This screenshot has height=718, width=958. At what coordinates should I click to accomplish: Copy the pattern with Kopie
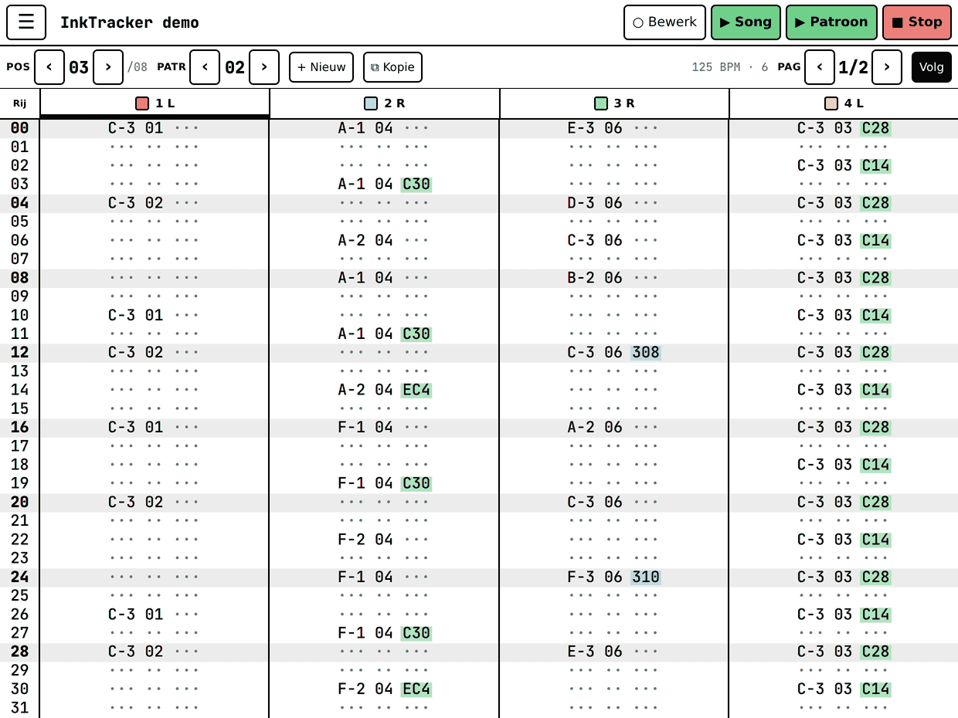pyautogui.click(x=392, y=67)
